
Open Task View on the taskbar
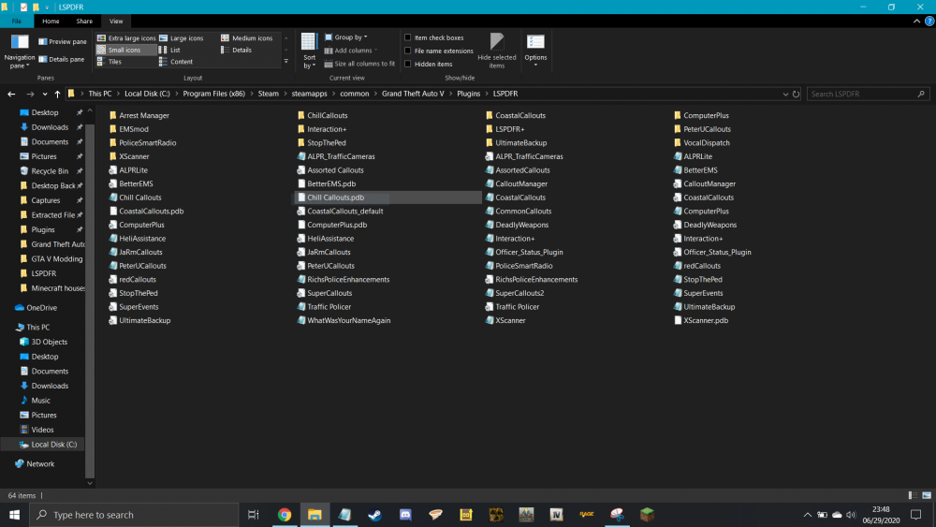coord(253,515)
